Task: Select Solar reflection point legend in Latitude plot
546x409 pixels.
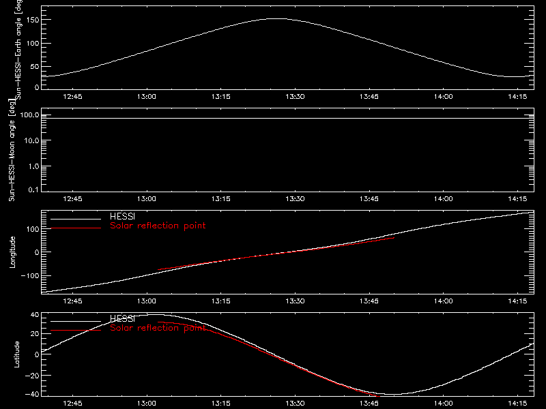Action: (x=158, y=328)
